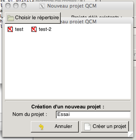Select the existing project labeled test

pos(19,29)
